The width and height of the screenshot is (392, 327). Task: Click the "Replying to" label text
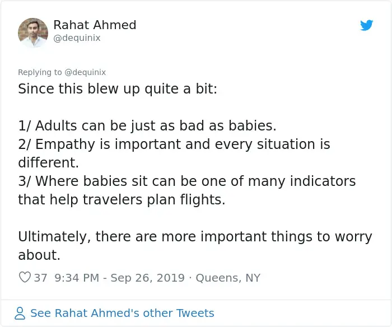pos(40,72)
